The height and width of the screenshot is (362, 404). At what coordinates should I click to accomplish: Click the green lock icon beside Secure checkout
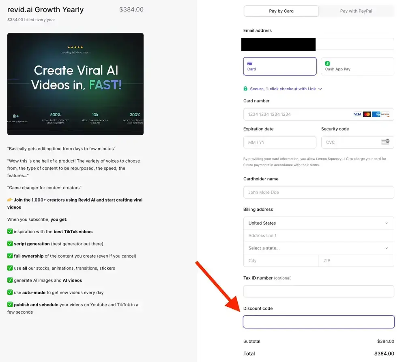coord(245,89)
